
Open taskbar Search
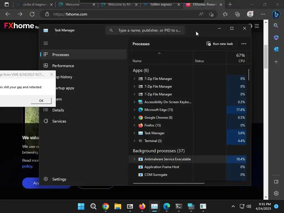point(93,206)
